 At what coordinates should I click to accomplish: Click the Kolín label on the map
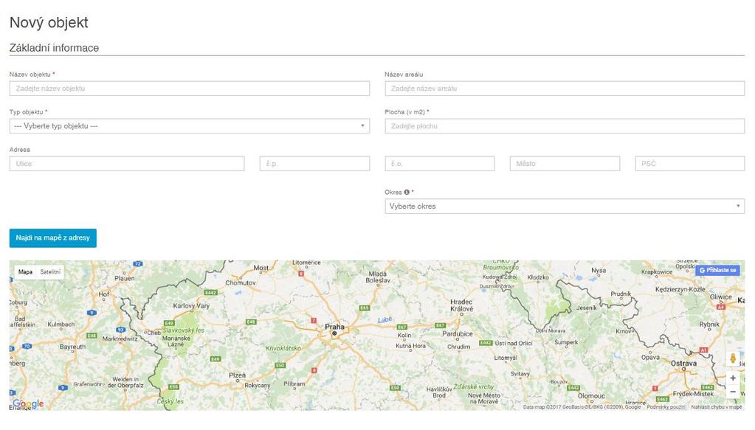(x=404, y=336)
